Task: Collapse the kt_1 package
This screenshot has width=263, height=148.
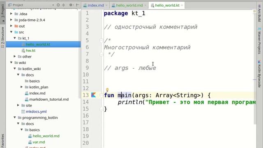Action: 15,38
